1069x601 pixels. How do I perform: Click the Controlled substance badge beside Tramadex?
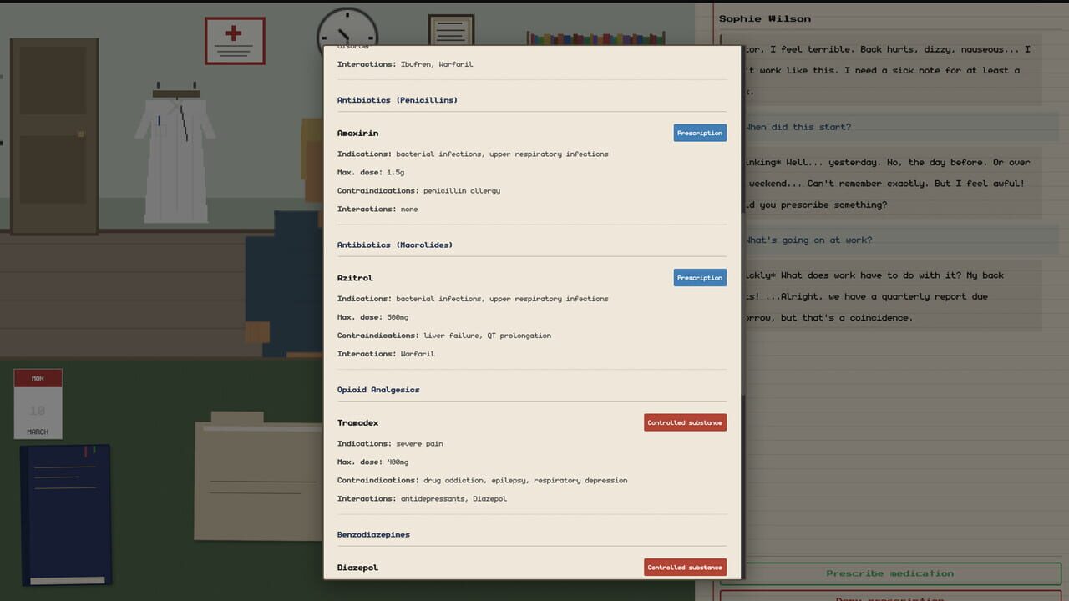[685, 422]
